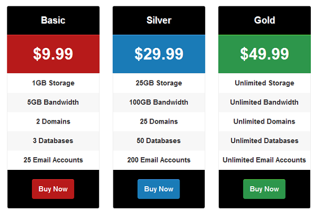Select the Basic plan header

(x=53, y=21)
